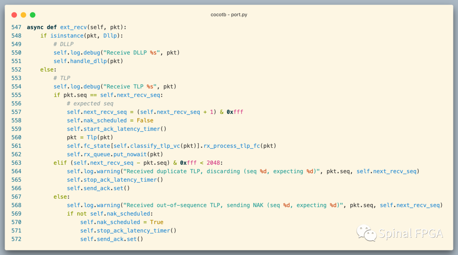
Task: Click 'elif' keyword on line 563
Action: [60, 163]
